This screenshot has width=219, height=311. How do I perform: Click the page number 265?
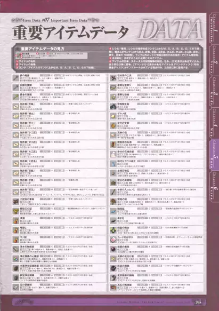click(x=198, y=302)
